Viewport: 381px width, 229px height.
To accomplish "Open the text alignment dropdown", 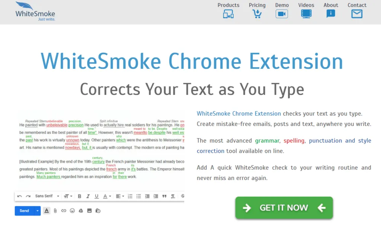I will 120,196.
